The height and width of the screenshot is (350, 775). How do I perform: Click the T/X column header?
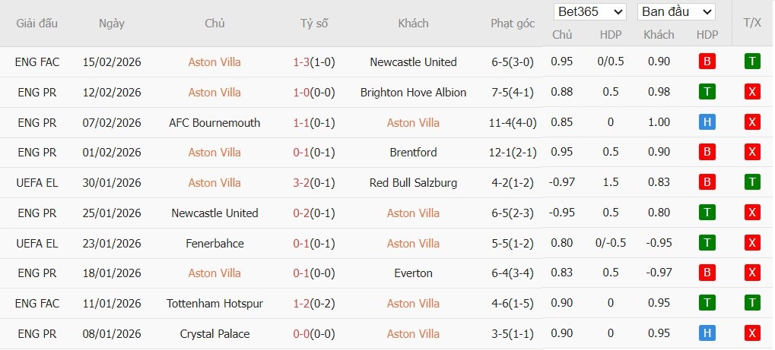(x=752, y=24)
